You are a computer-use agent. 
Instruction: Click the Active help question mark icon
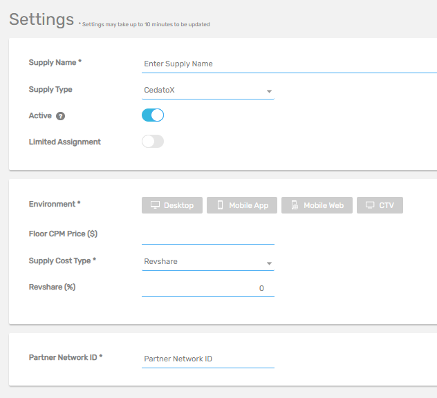tap(60, 116)
